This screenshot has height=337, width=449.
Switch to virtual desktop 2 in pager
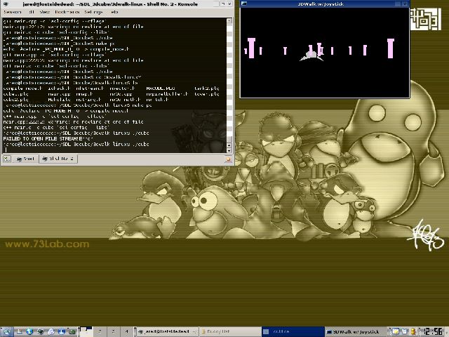coord(100,331)
